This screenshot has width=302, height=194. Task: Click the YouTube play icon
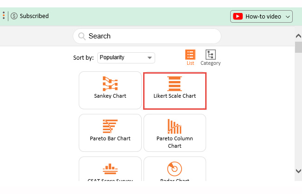coord(238,16)
